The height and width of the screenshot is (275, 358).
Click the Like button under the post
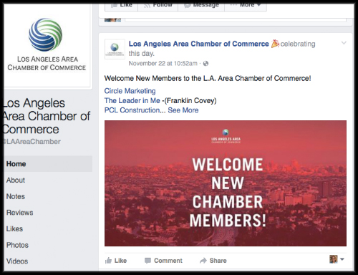point(116,261)
